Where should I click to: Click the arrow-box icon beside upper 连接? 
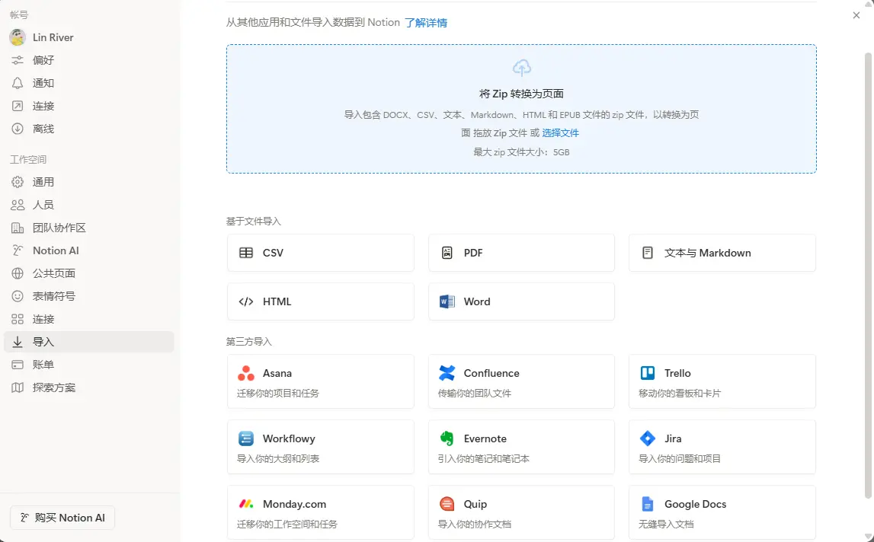point(18,106)
